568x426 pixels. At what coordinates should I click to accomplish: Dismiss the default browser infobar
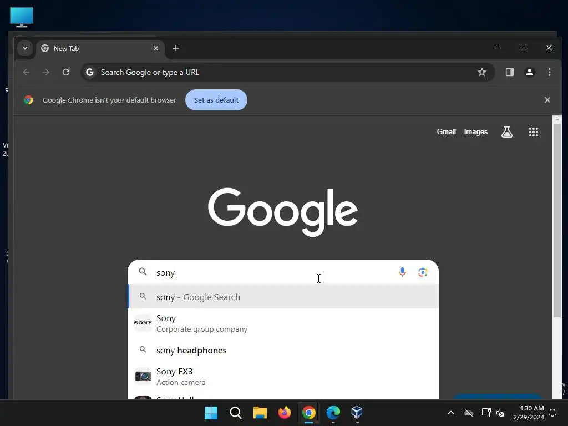(547, 100)
